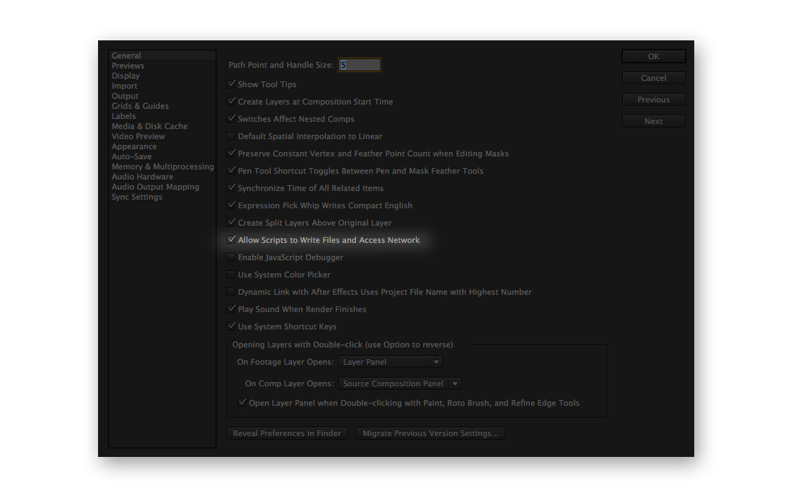Click the OK button

653,56
